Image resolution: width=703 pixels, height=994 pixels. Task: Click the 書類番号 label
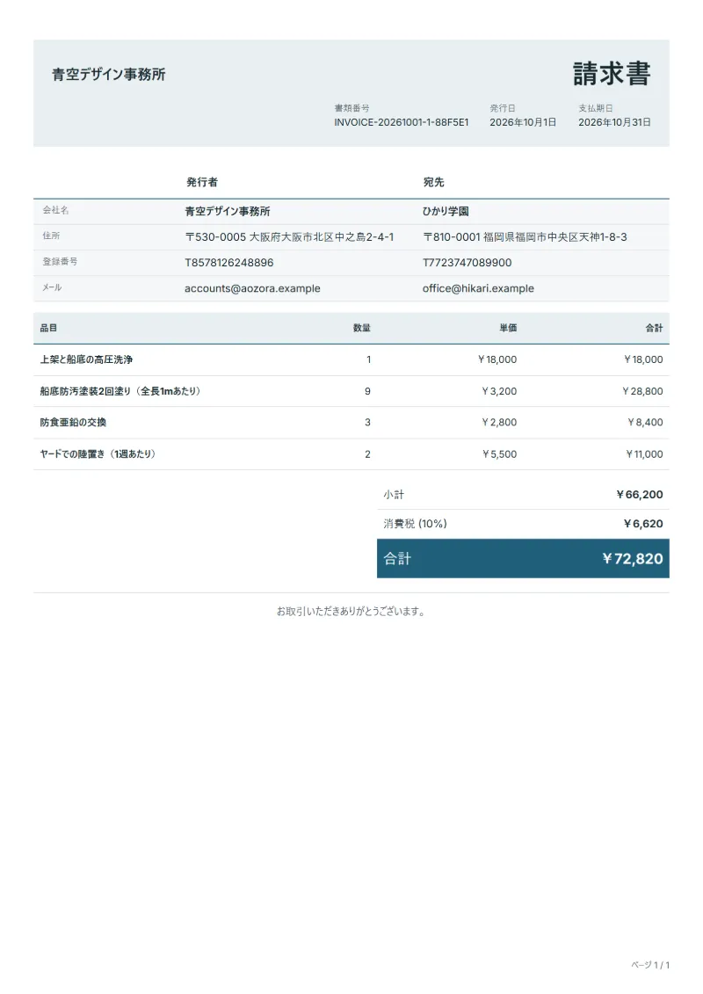tap(351, 108)
